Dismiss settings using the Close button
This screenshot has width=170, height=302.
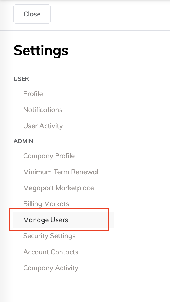pyautogui.click(x=32, y=14)
